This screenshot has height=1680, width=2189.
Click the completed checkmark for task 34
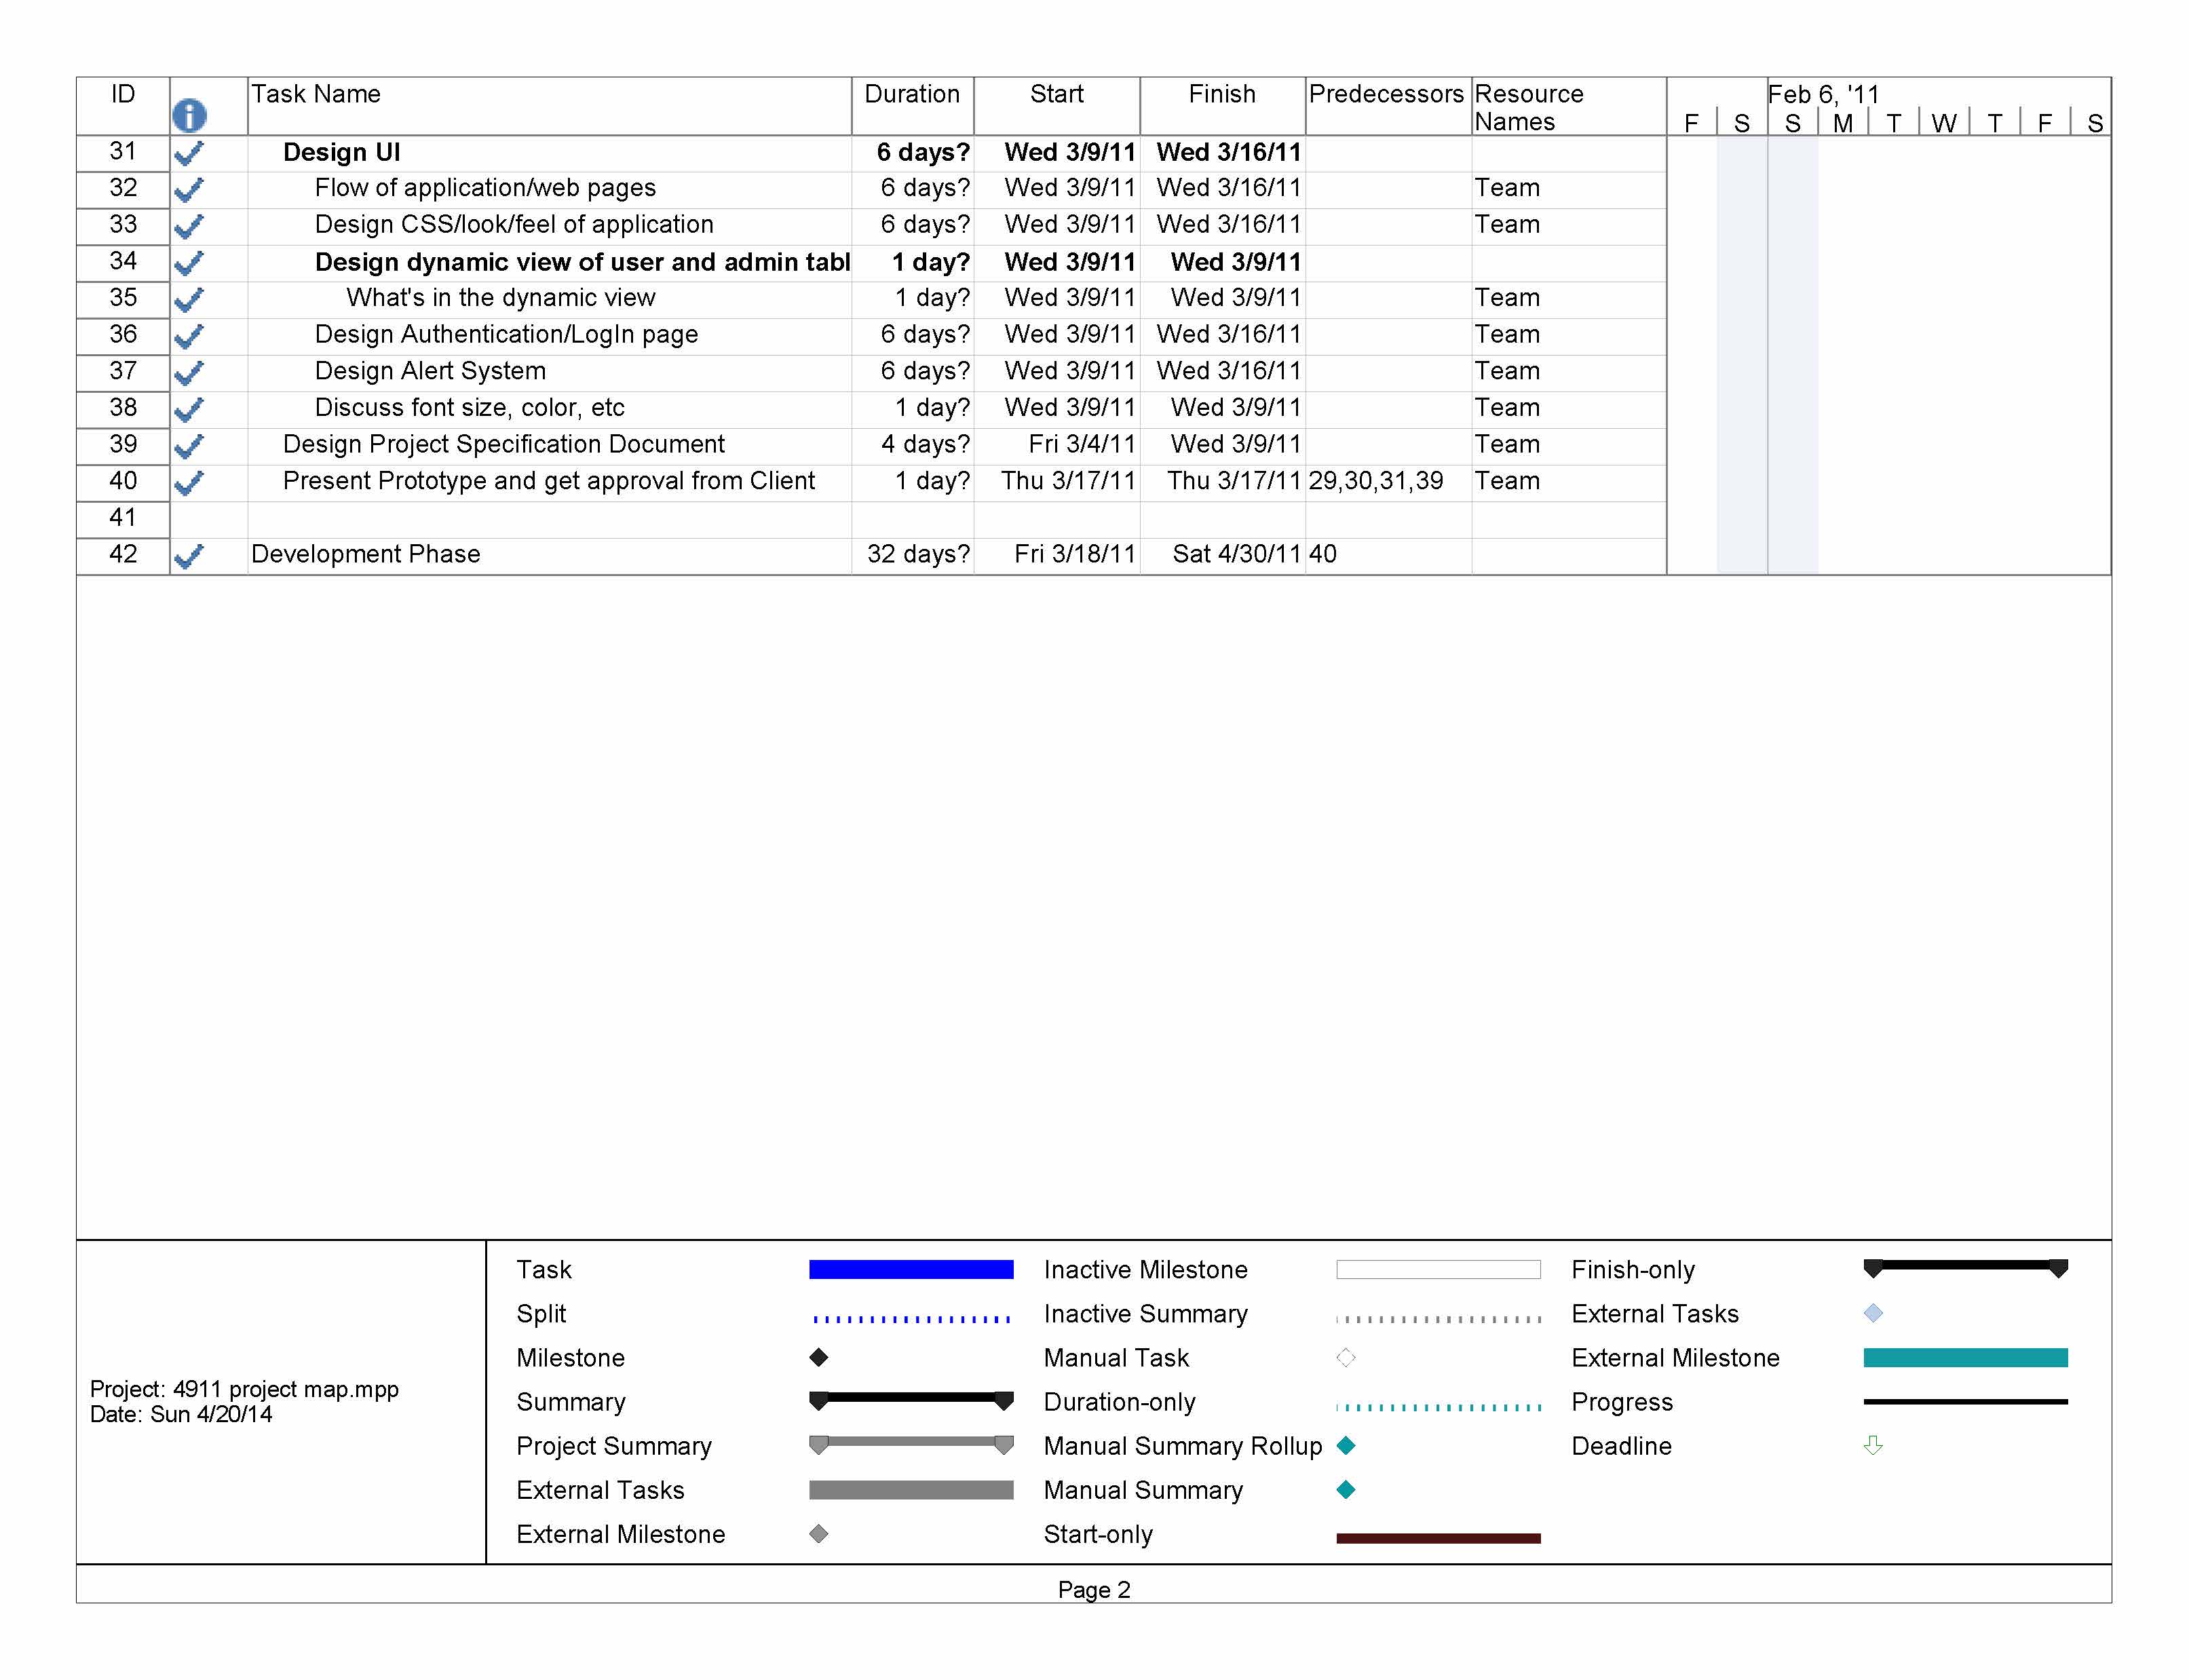click(x=188, y=264)
